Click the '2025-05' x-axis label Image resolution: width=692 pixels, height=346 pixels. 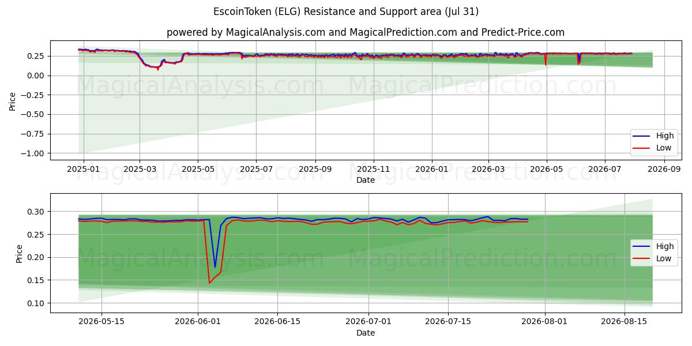pos(198,170)
